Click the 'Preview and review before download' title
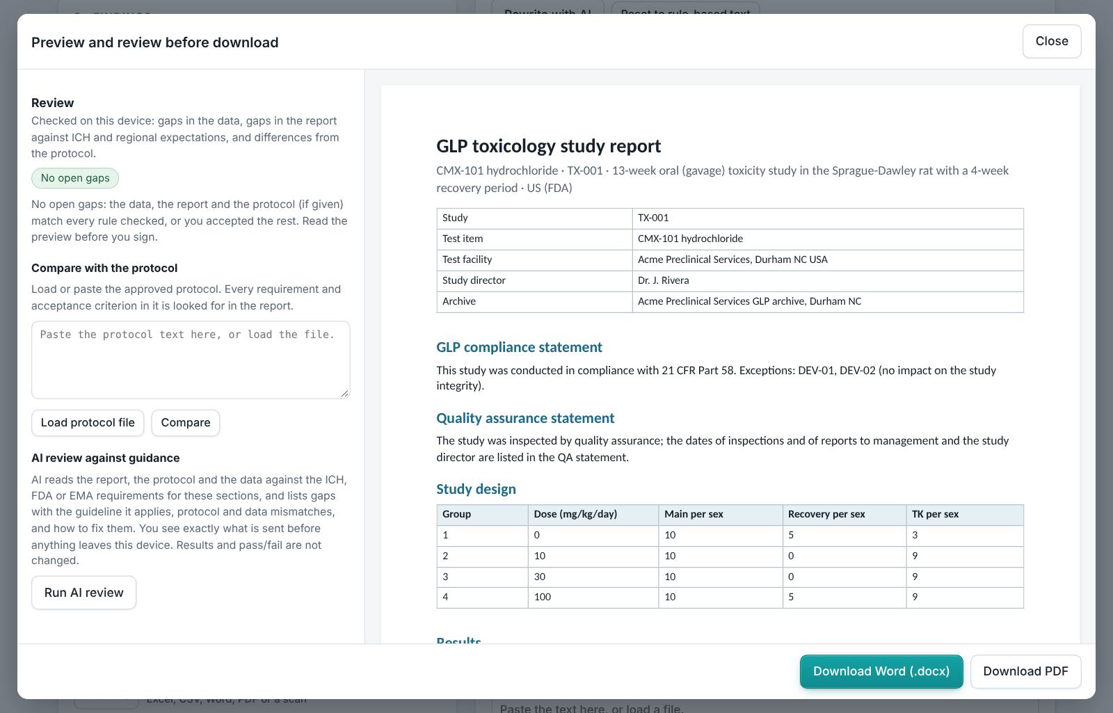Viewport: 1113px width, 713px height. [x=155, y=42]
